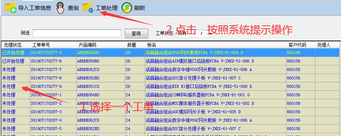Click the 未处理 status of order S01907170277-7

pos(9,69)
